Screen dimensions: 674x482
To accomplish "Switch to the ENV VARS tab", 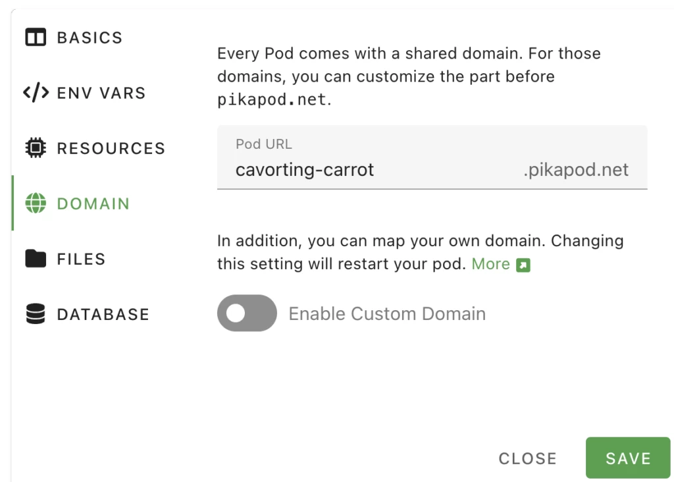I will tap(101, 93).
